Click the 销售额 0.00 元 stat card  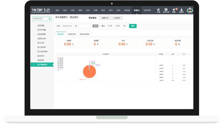69,43
